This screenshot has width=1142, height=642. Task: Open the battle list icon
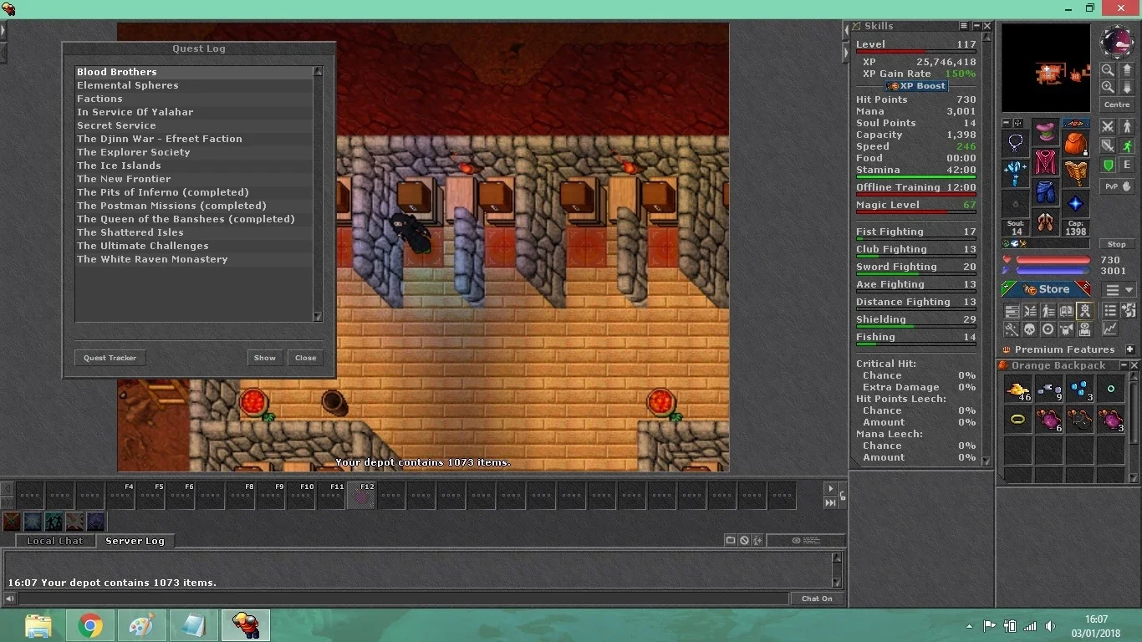click(x=1030, y=310)
